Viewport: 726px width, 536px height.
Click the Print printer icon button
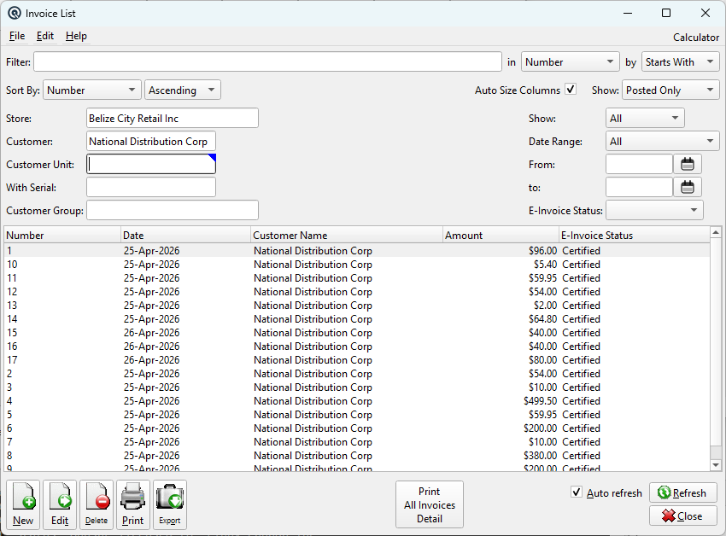pos(133,504)
